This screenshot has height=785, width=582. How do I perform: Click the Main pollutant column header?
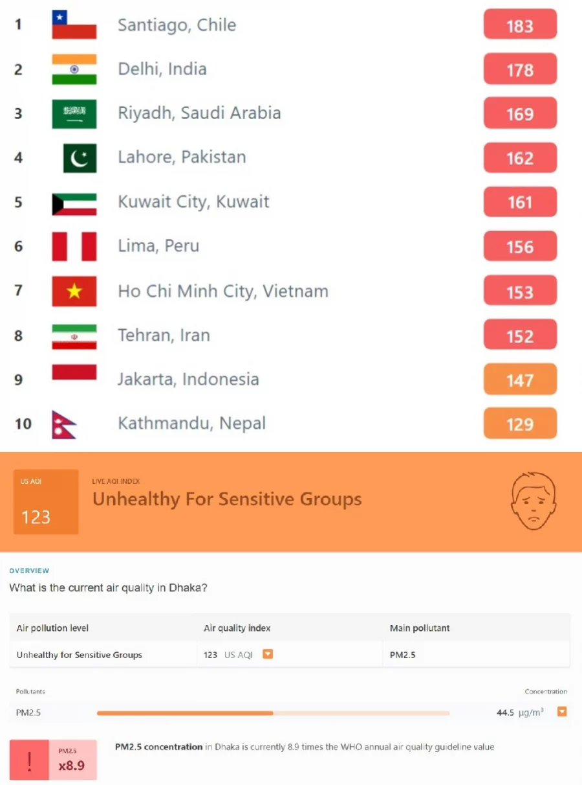pos(420,628)
